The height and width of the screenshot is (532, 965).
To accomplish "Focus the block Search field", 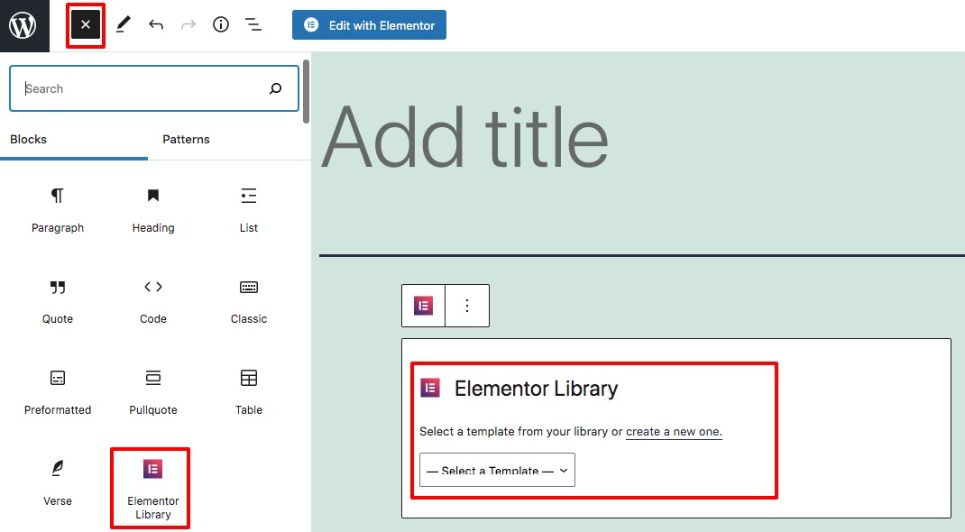I will (154, 88).
